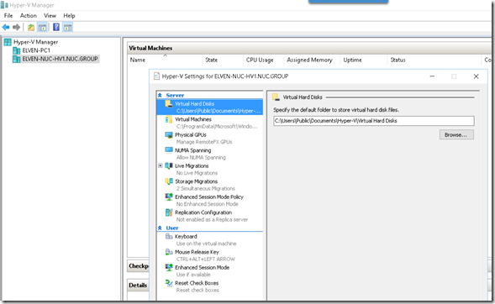Click the Browse... button

click(456, 135)
